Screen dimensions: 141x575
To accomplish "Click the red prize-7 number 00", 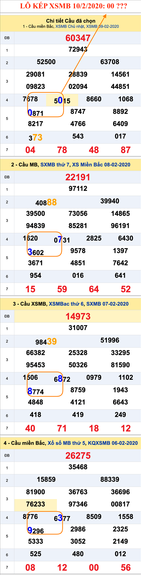I will click(x=94, y=568).
